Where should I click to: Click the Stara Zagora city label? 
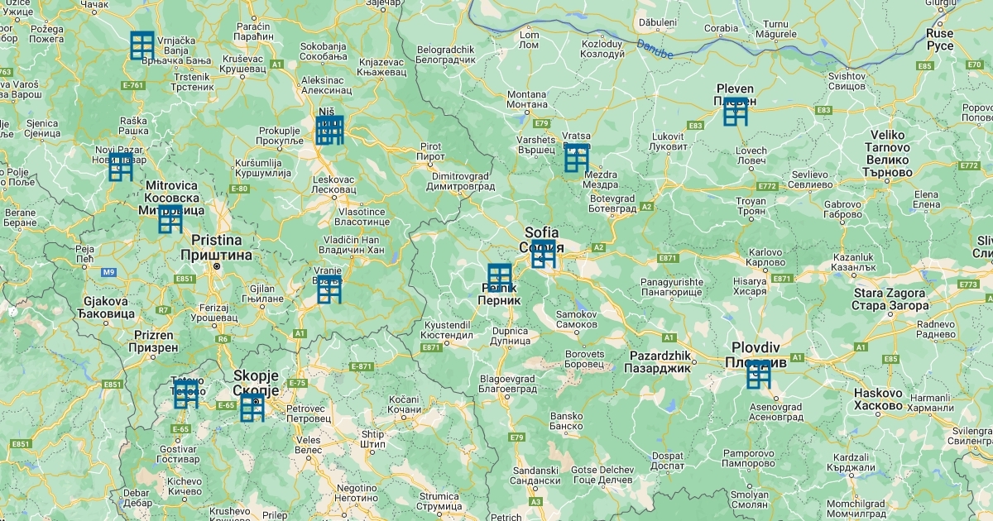click(890, 299)
